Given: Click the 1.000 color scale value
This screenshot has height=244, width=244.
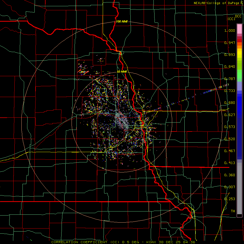Looking at the screenshot, I should (x=230, y=30).
